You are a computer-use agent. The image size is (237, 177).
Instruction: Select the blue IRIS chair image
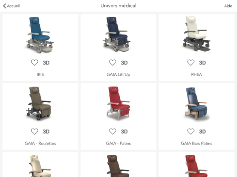(x=40, y=35)
